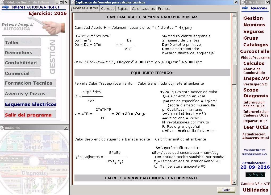Minimize the Módulo de Gestión de Talleres window
Image resolution: width=271 pixels, height=195 pixels.
57,2
